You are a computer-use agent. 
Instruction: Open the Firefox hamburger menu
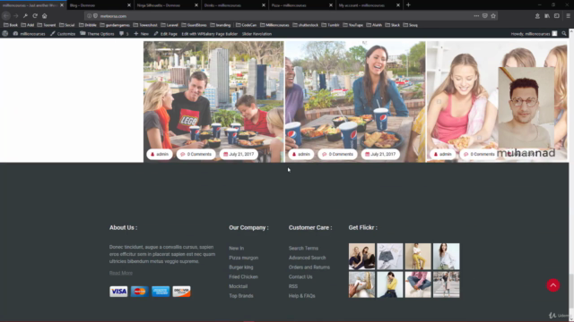point(568,16)
